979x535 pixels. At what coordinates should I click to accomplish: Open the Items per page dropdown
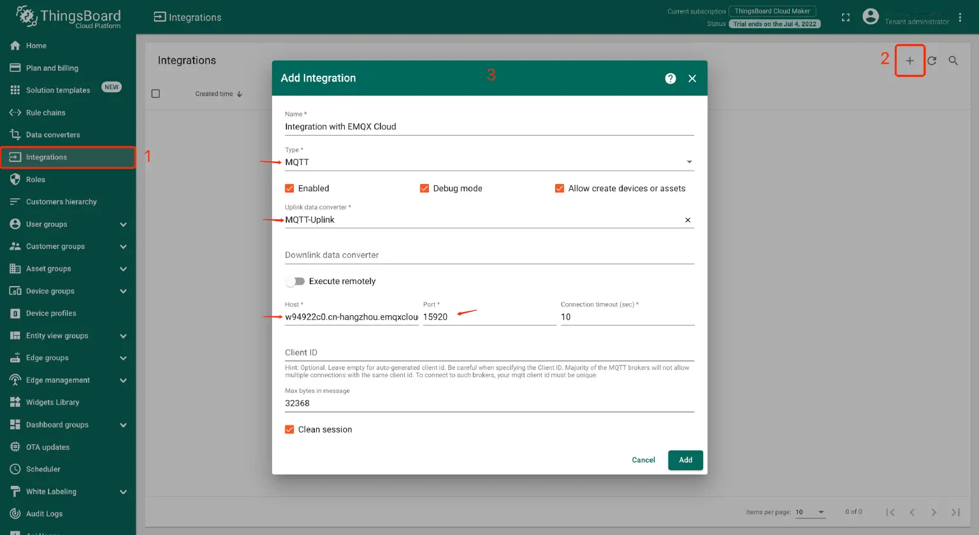point(809,511)
